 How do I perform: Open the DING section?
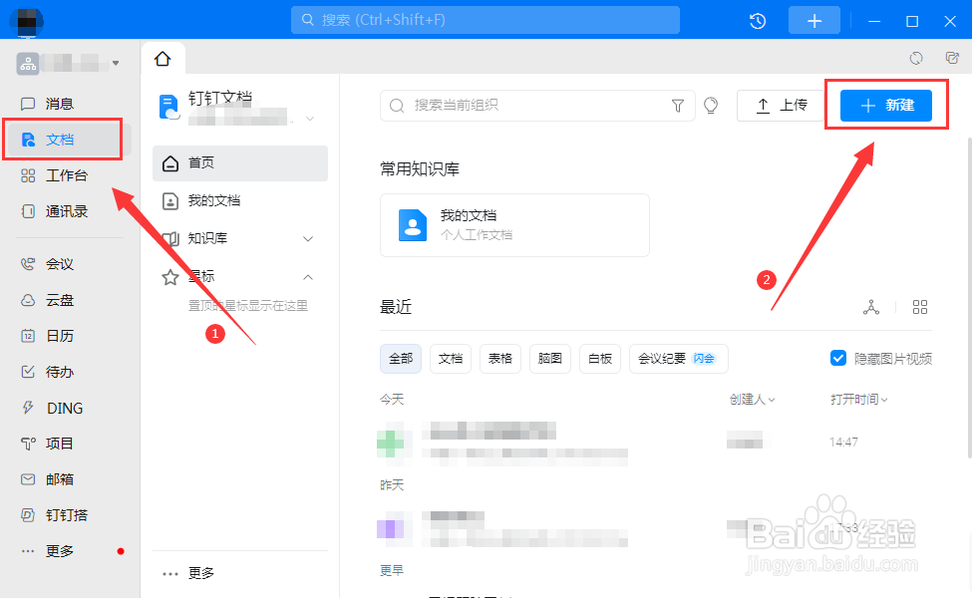pos(52,408)
